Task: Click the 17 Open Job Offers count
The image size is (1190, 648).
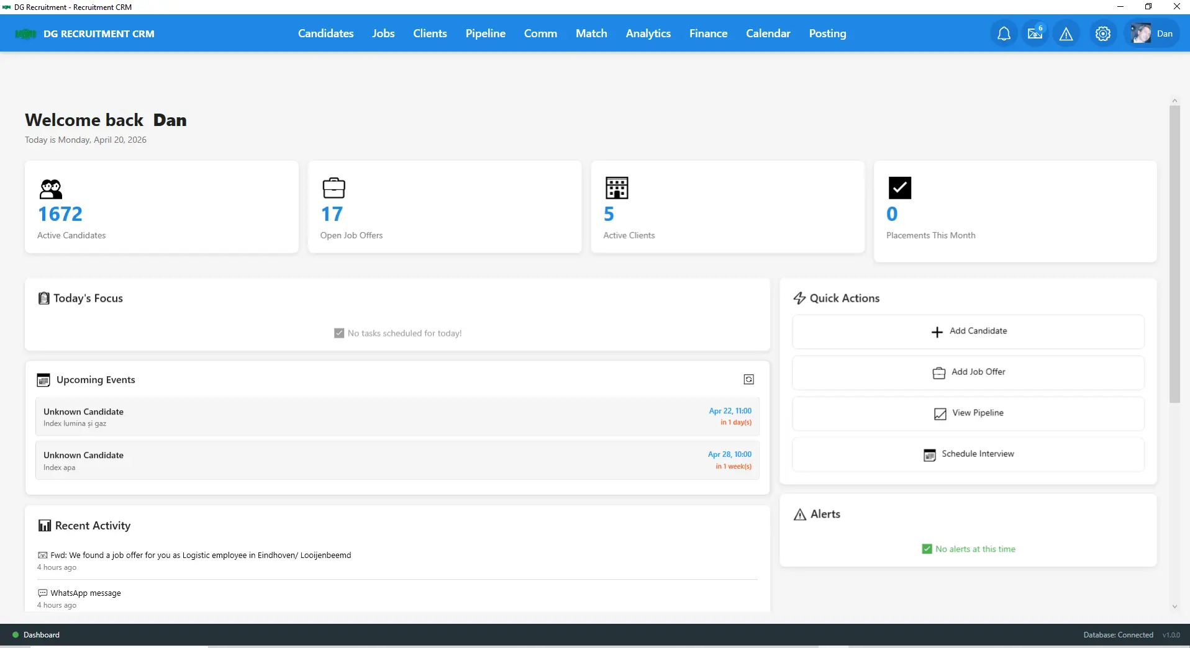Action: pos(332,214)
